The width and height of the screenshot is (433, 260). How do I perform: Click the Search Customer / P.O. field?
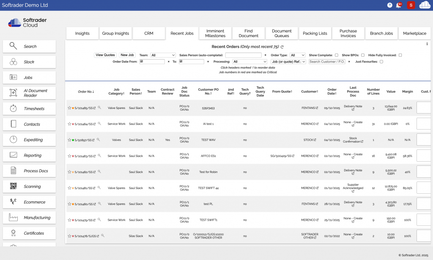coord(327,62)
